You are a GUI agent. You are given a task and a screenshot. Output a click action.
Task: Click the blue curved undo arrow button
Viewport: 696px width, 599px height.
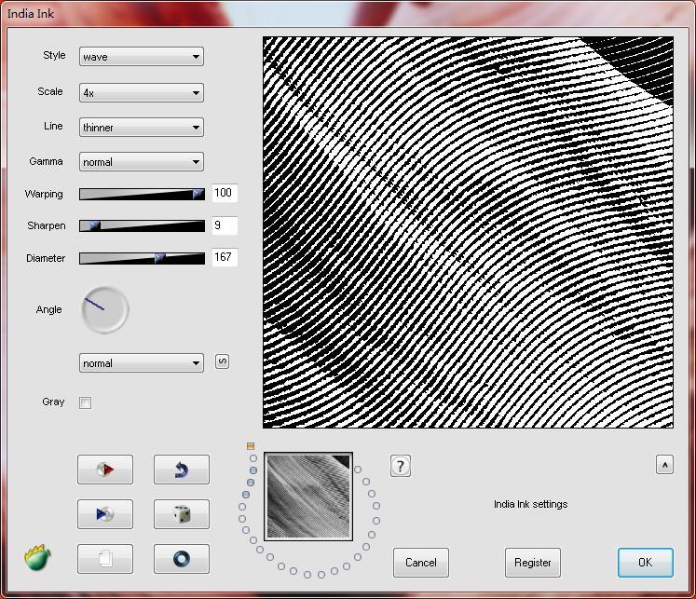(181, 470)
